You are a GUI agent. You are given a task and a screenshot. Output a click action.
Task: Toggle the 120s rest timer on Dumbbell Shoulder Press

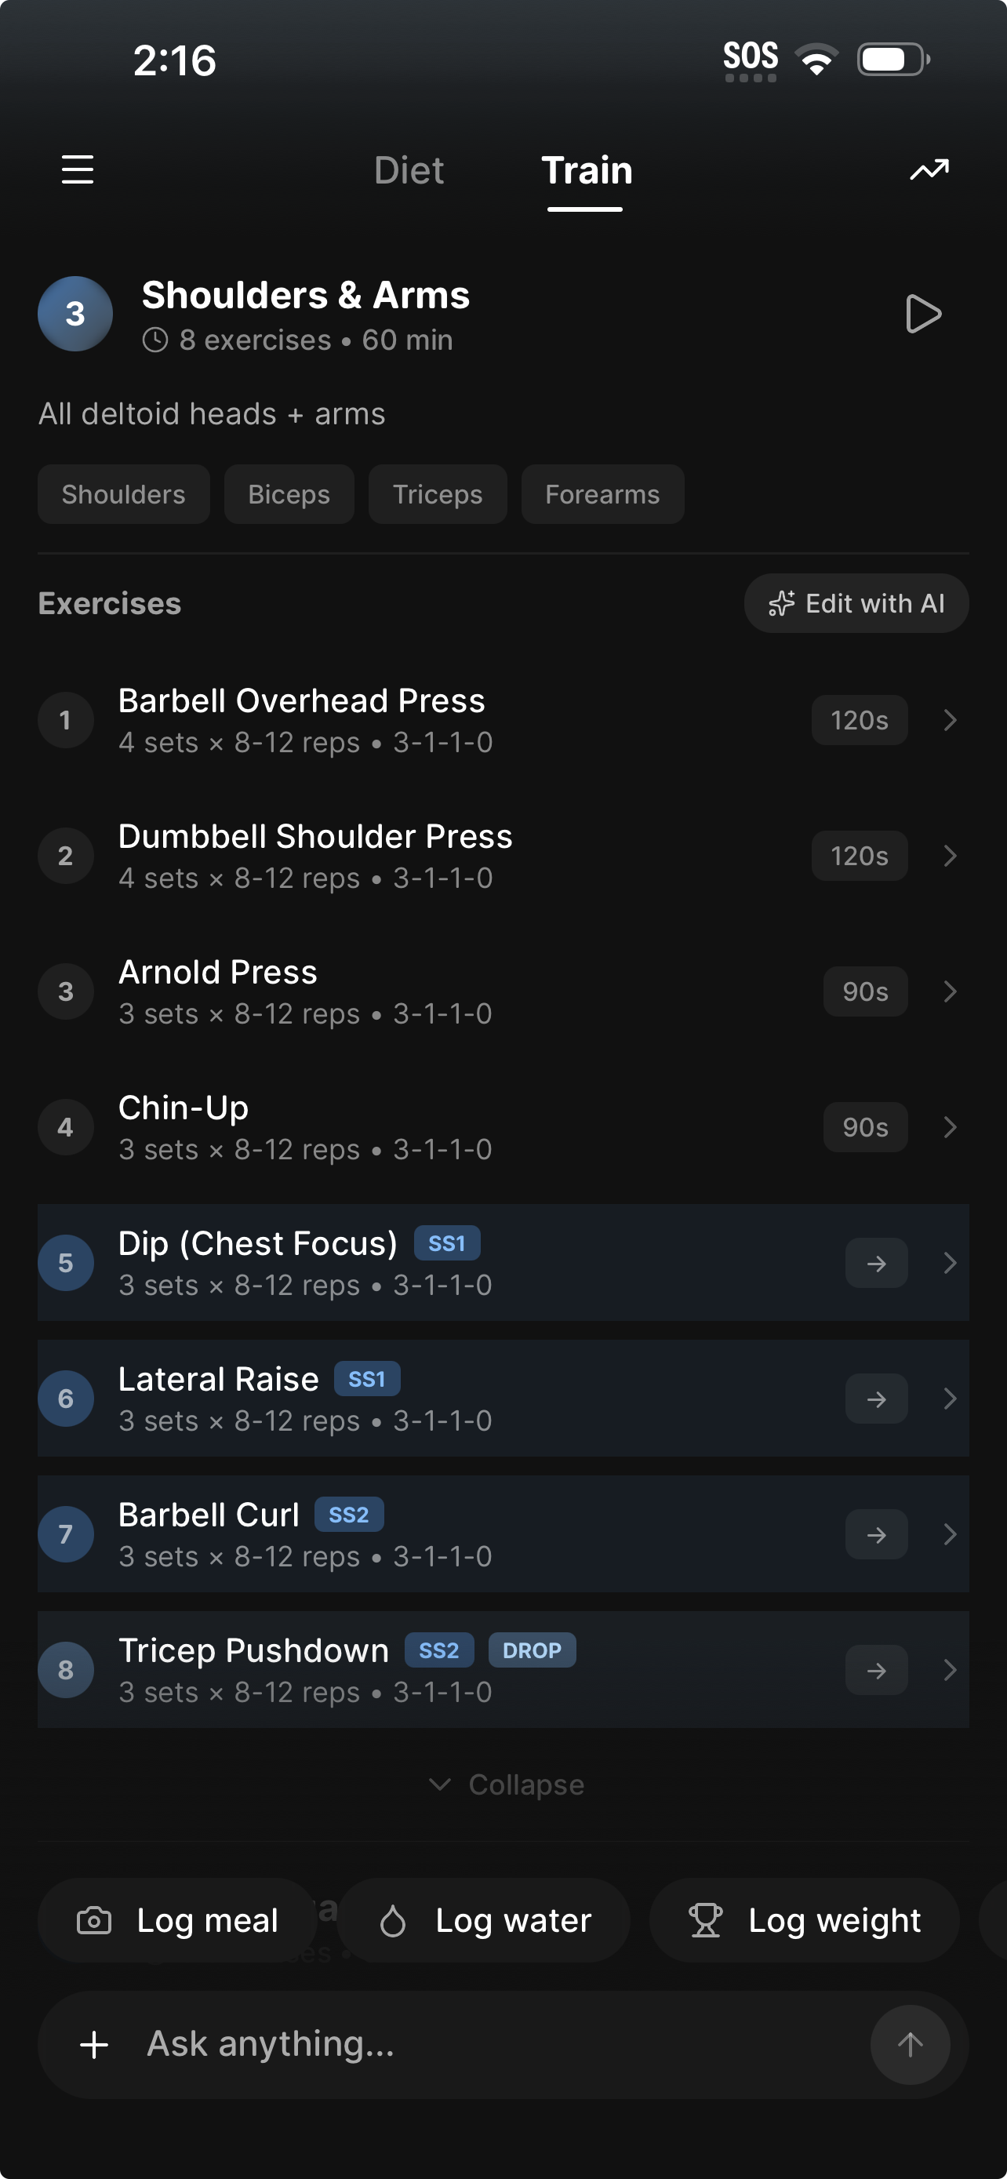click(859, 856)
